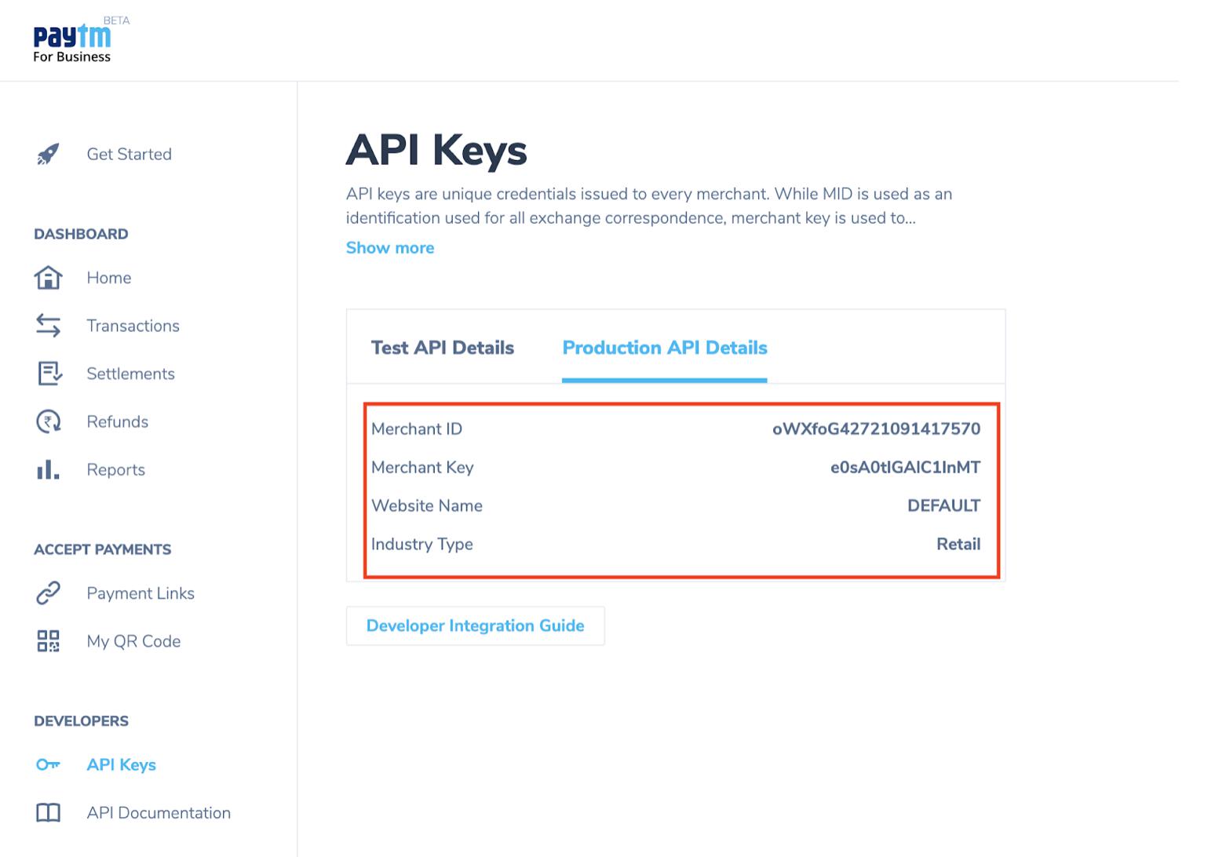Open Payment Links in the sidebar
This screenshot has height=857, width=1226.
[140, 593]
